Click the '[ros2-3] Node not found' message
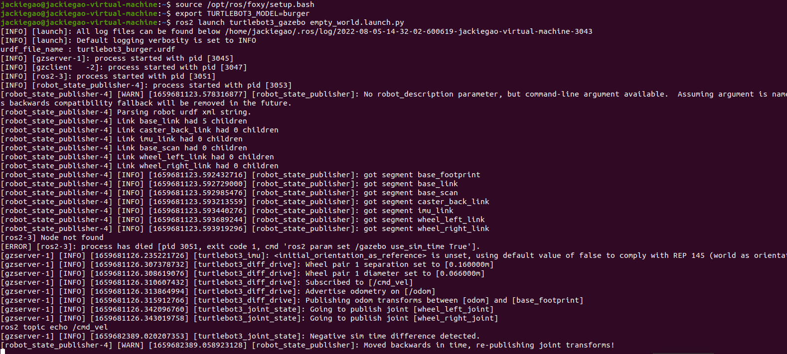This screenshot has height=354, width=787. pos(52,237)
